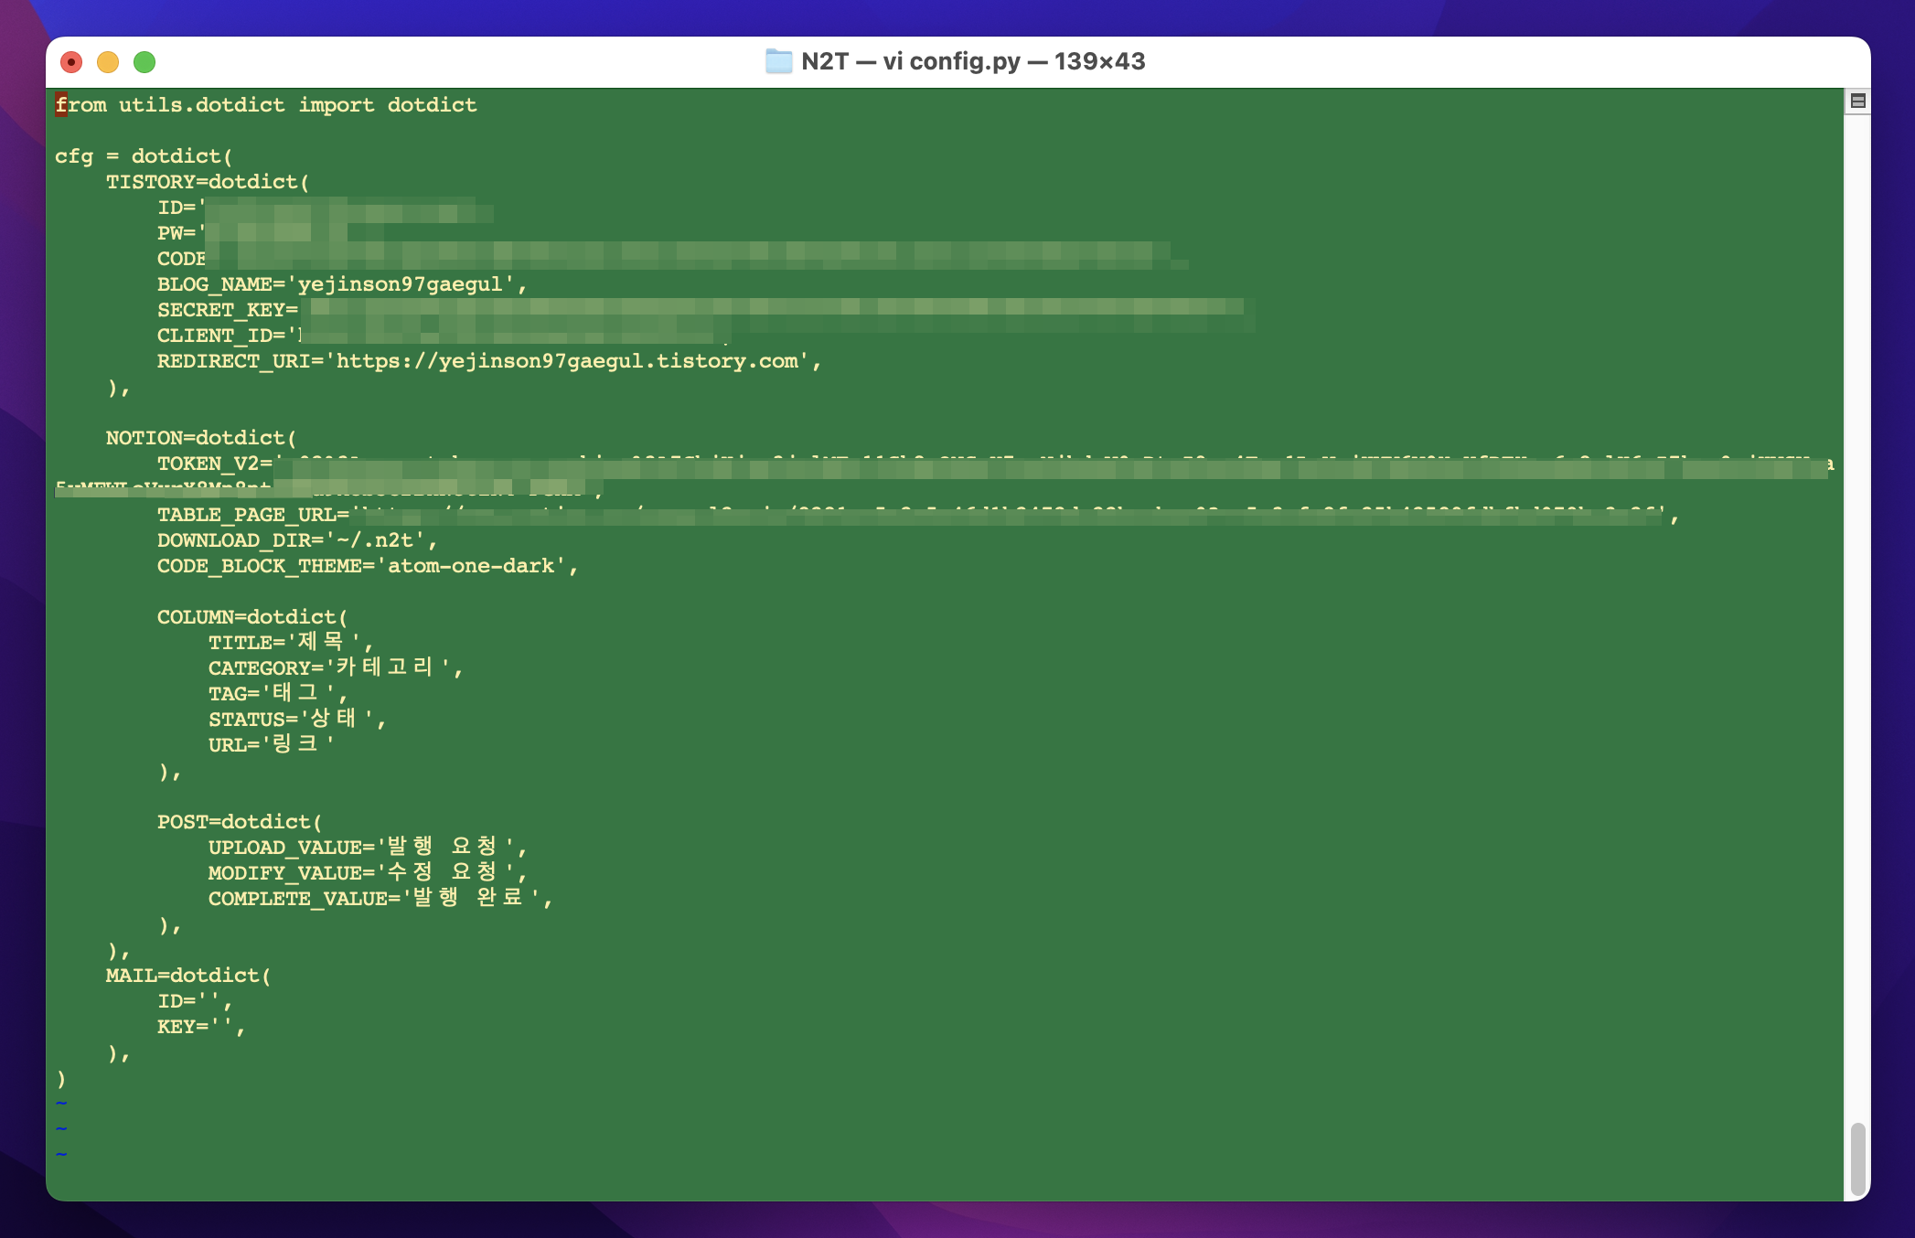Click the red close window button
This screenshot has width=1915, height=1238.
71,62
